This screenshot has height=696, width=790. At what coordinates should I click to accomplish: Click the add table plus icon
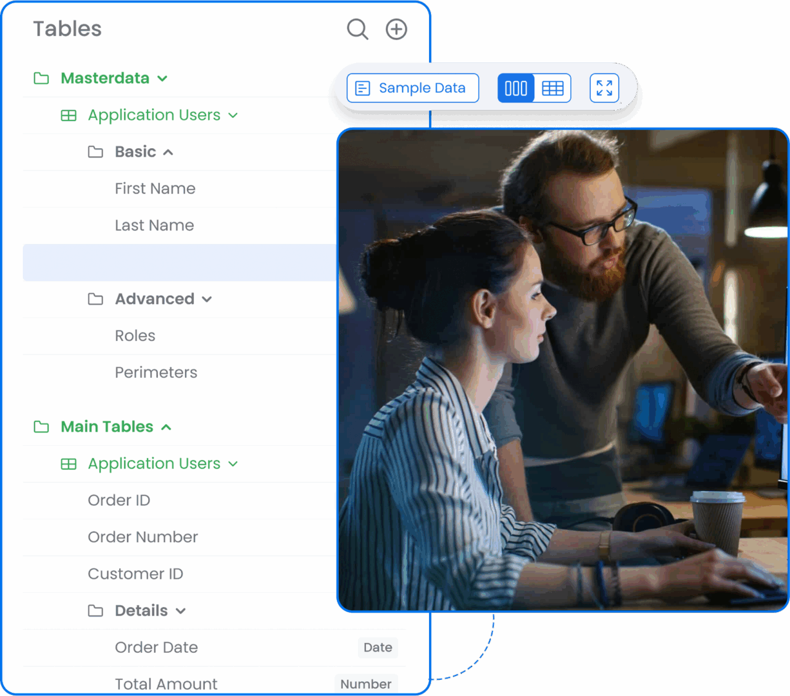click(396, 29)
